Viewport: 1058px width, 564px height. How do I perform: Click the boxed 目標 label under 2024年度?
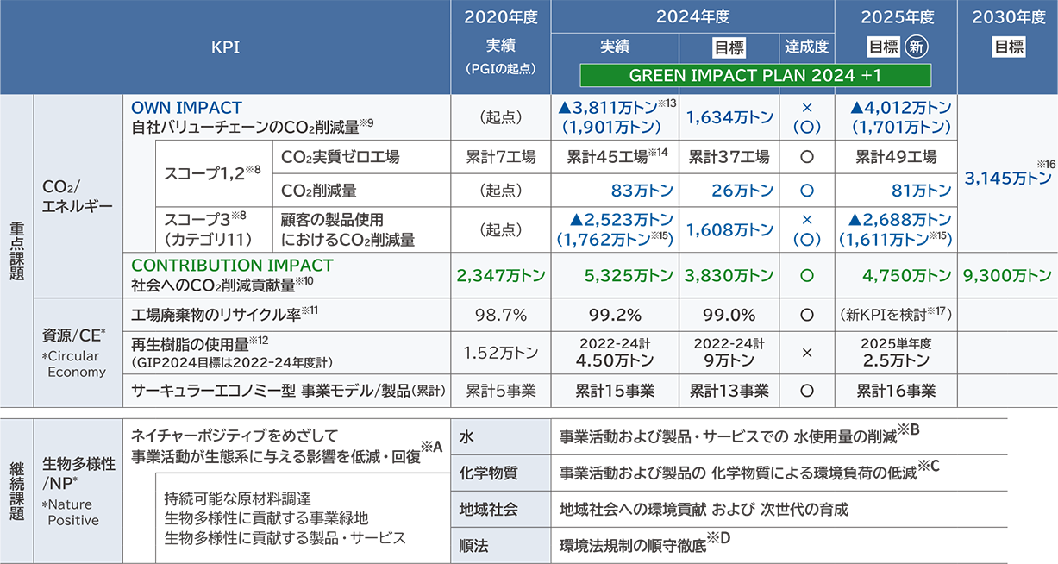point(729,48)
